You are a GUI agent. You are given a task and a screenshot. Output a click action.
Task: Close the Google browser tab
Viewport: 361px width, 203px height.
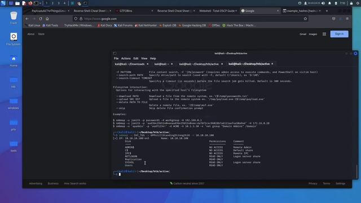tap(278, 11)
